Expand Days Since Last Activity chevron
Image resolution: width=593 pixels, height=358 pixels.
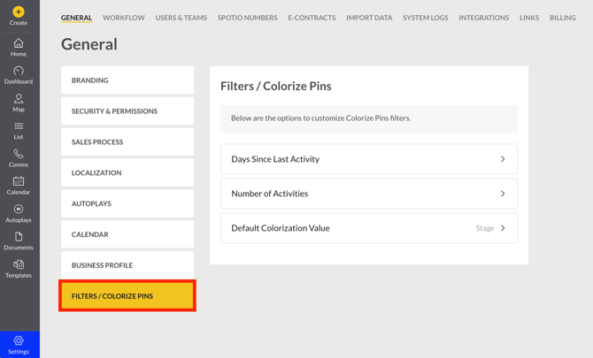point(503,159)
